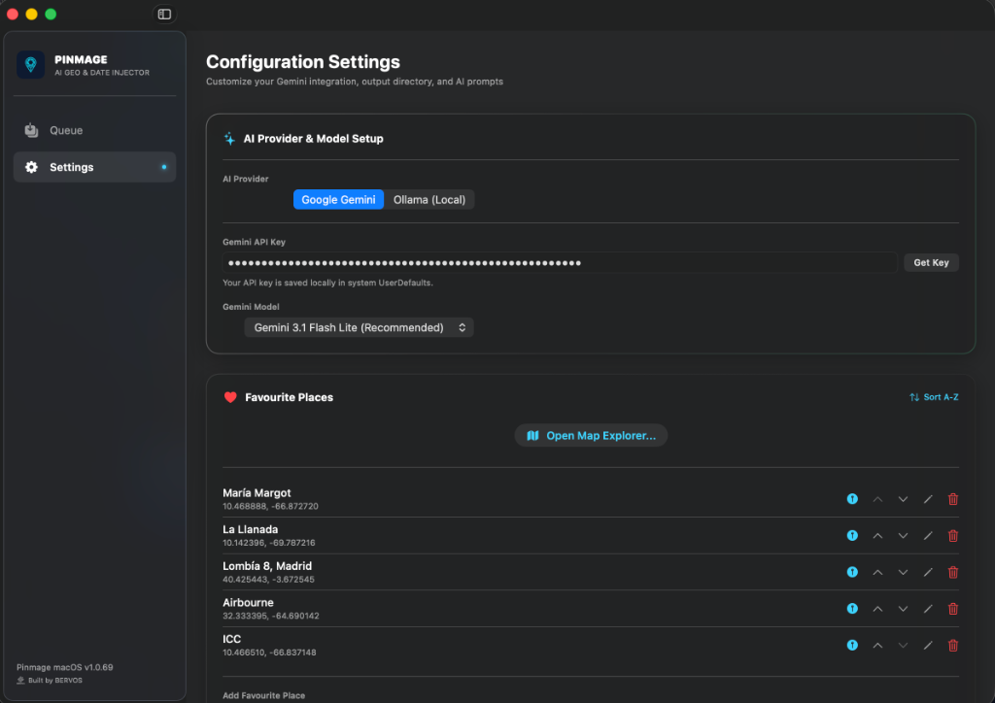Move Airbourne down in the list

[903, 609]
